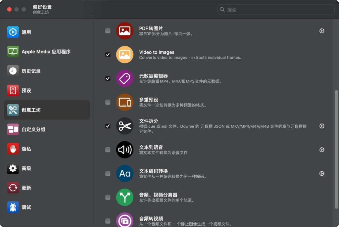Click the 文本编码转换 Aa icon
339x227 pixels.
[x=124, y=173]
